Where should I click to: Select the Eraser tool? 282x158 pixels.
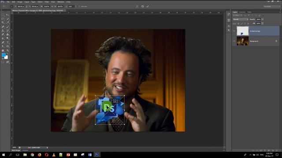(x=3, y=35)
